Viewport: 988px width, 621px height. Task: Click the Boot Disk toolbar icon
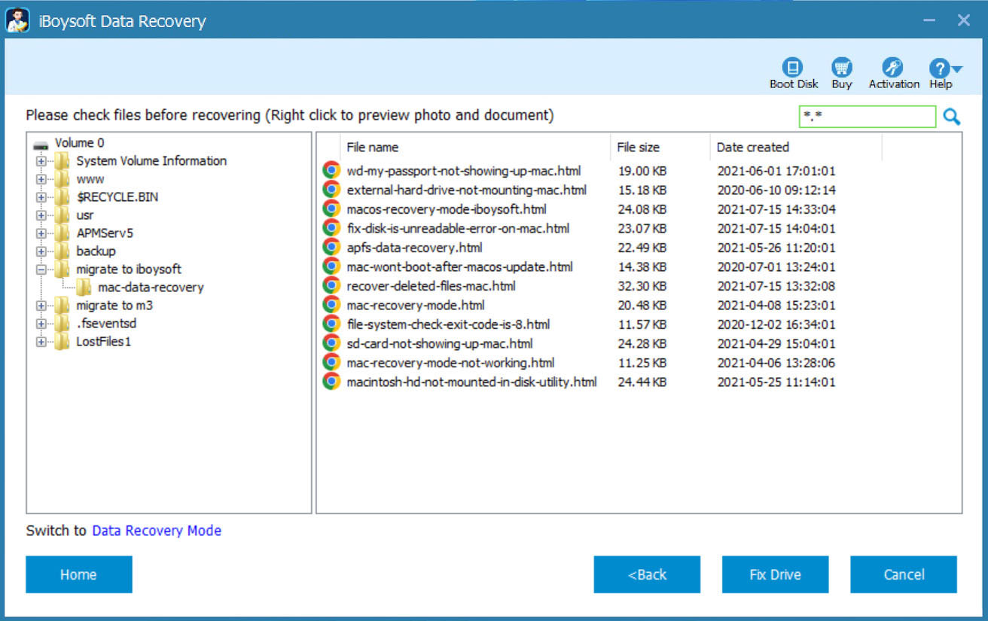(x=793, y=68)
